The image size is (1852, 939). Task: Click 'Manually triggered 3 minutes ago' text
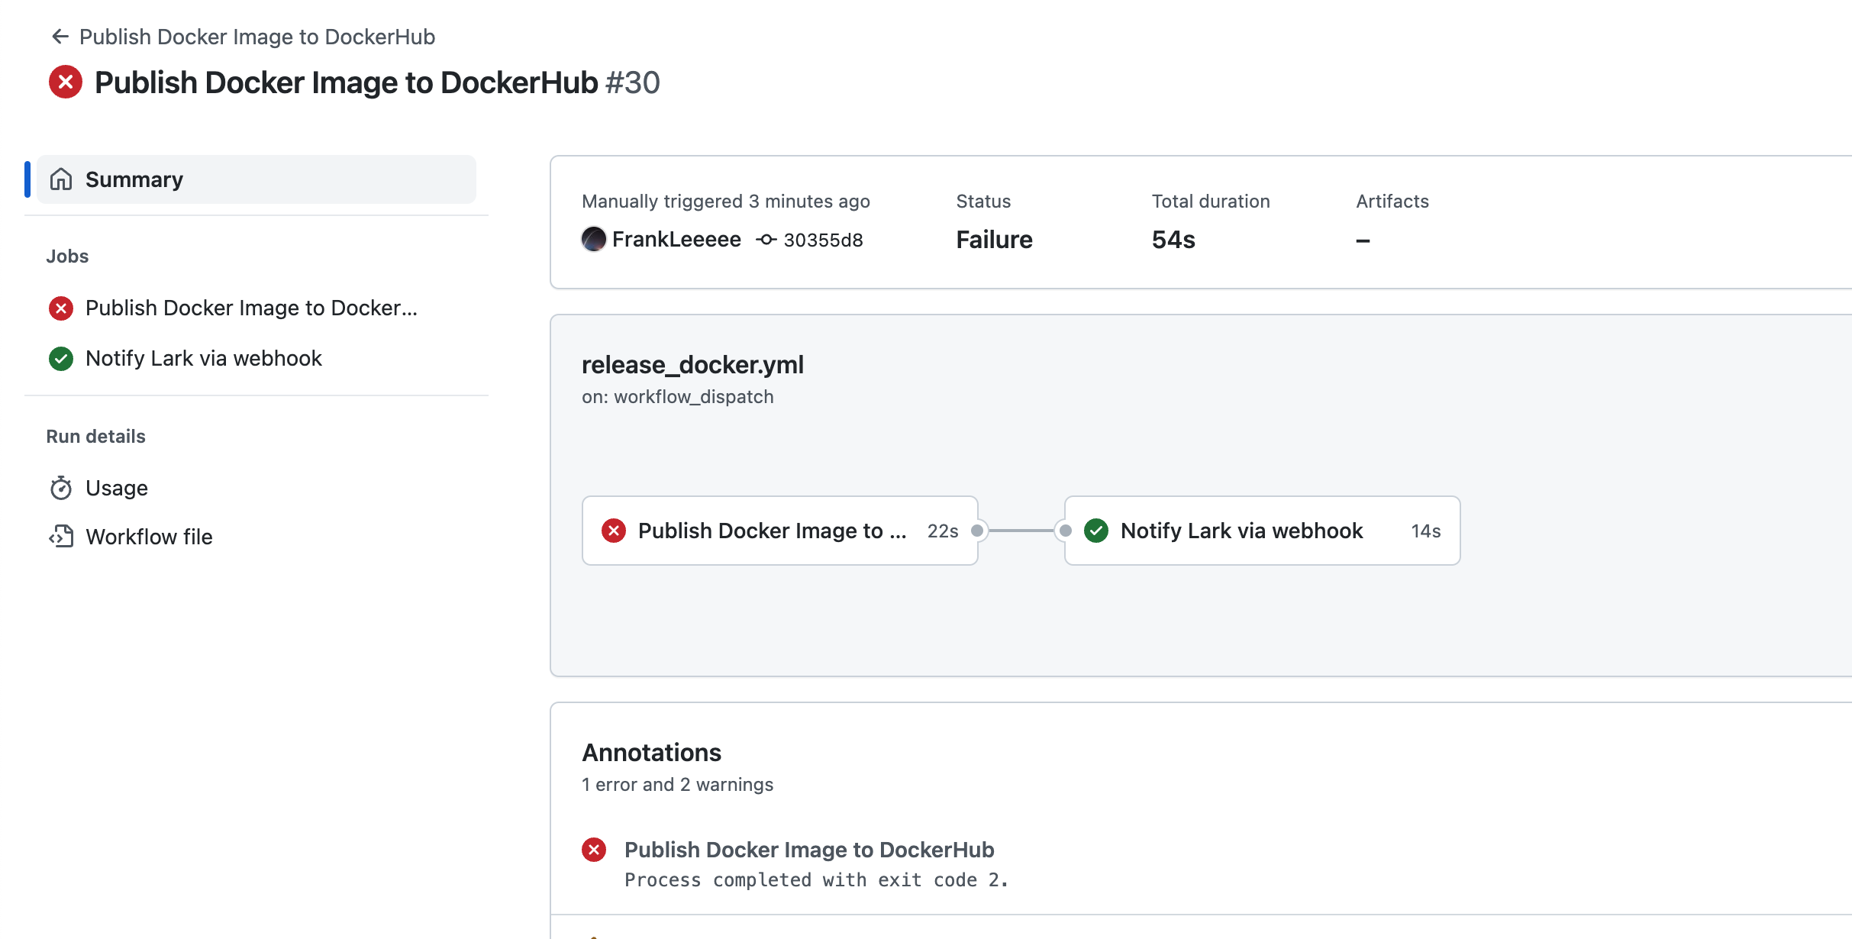726,202
